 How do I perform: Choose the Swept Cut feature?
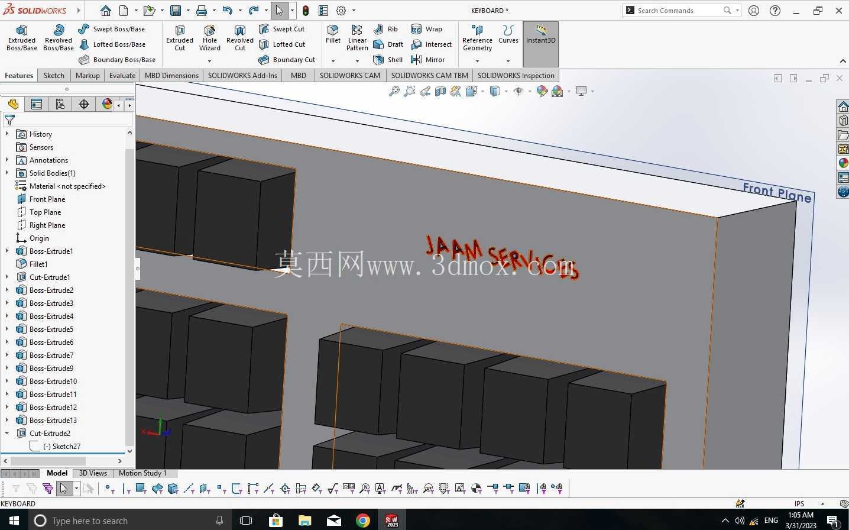pyautogui.click(x=282, y=29)
